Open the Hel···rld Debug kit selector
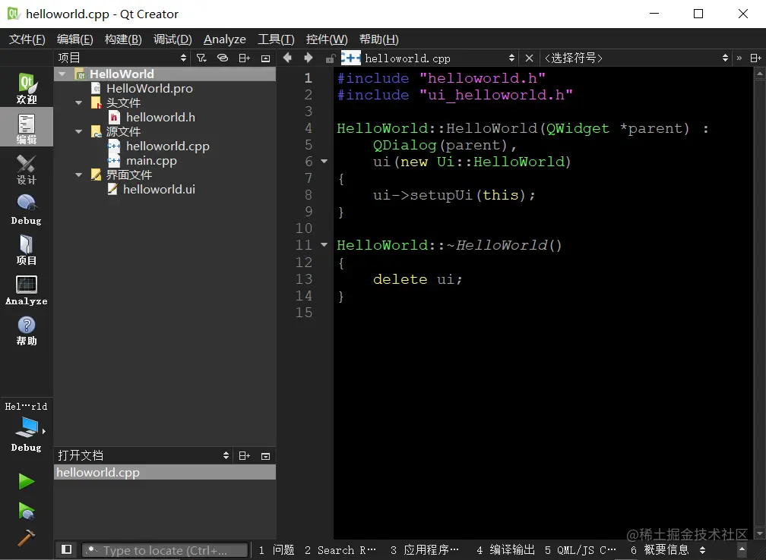 (x=27, y=426)
